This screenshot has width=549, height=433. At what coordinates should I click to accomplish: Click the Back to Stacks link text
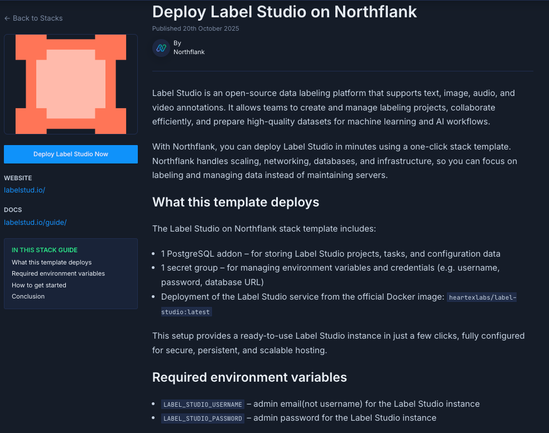click(37, 18)
